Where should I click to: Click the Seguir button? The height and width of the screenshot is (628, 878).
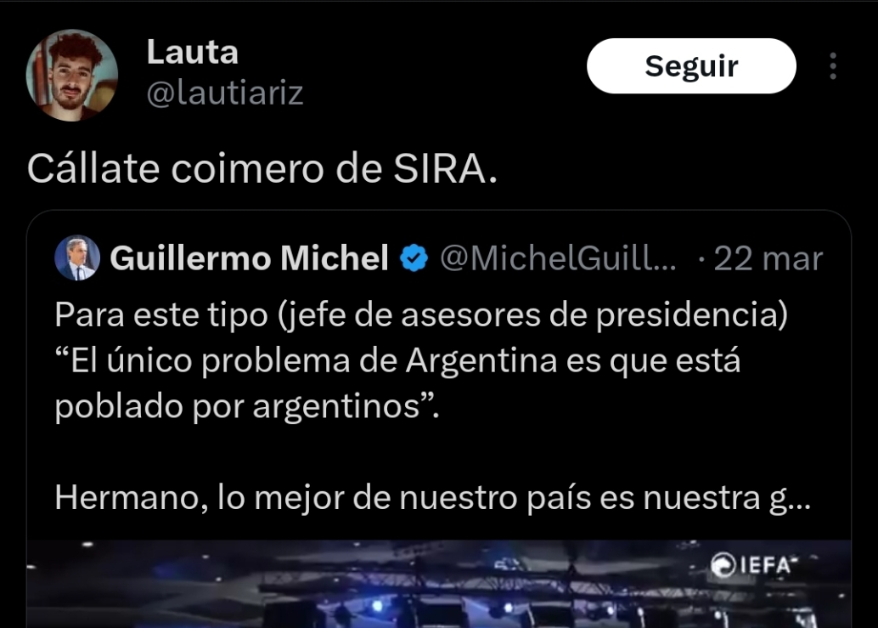pyautogui.click(x=691, y=66)
